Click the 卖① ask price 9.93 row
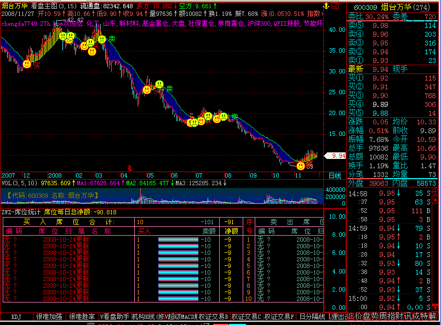This screenshot has height=325, width=441. [392, 60]
